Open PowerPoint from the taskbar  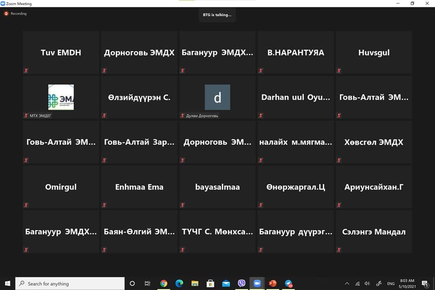(x=273, y=284)
